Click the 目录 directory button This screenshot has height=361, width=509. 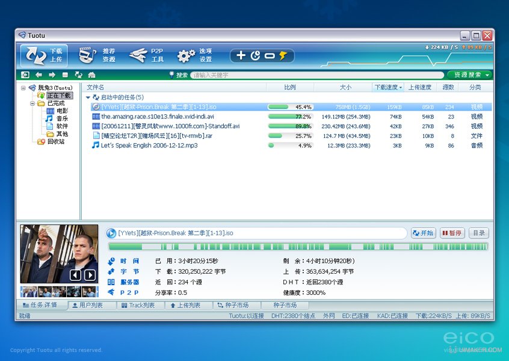[479, 233]
